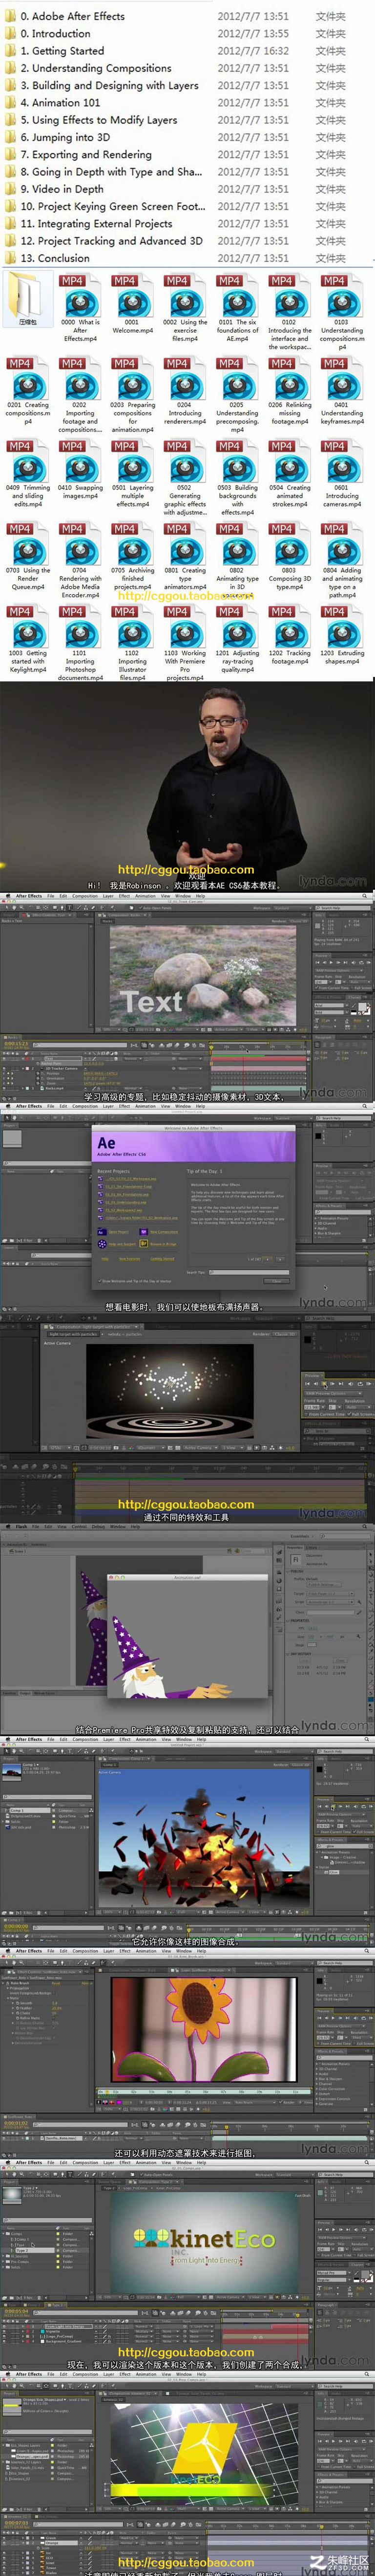The width and height of the screenshot is (375, 2576).
Task: Open '0410 Swapping images.mp4'
Action: click(80, 471)
